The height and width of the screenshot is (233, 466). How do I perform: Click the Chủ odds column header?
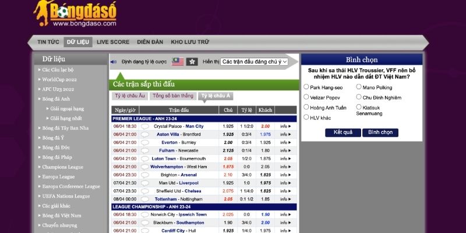coord(228,110)
